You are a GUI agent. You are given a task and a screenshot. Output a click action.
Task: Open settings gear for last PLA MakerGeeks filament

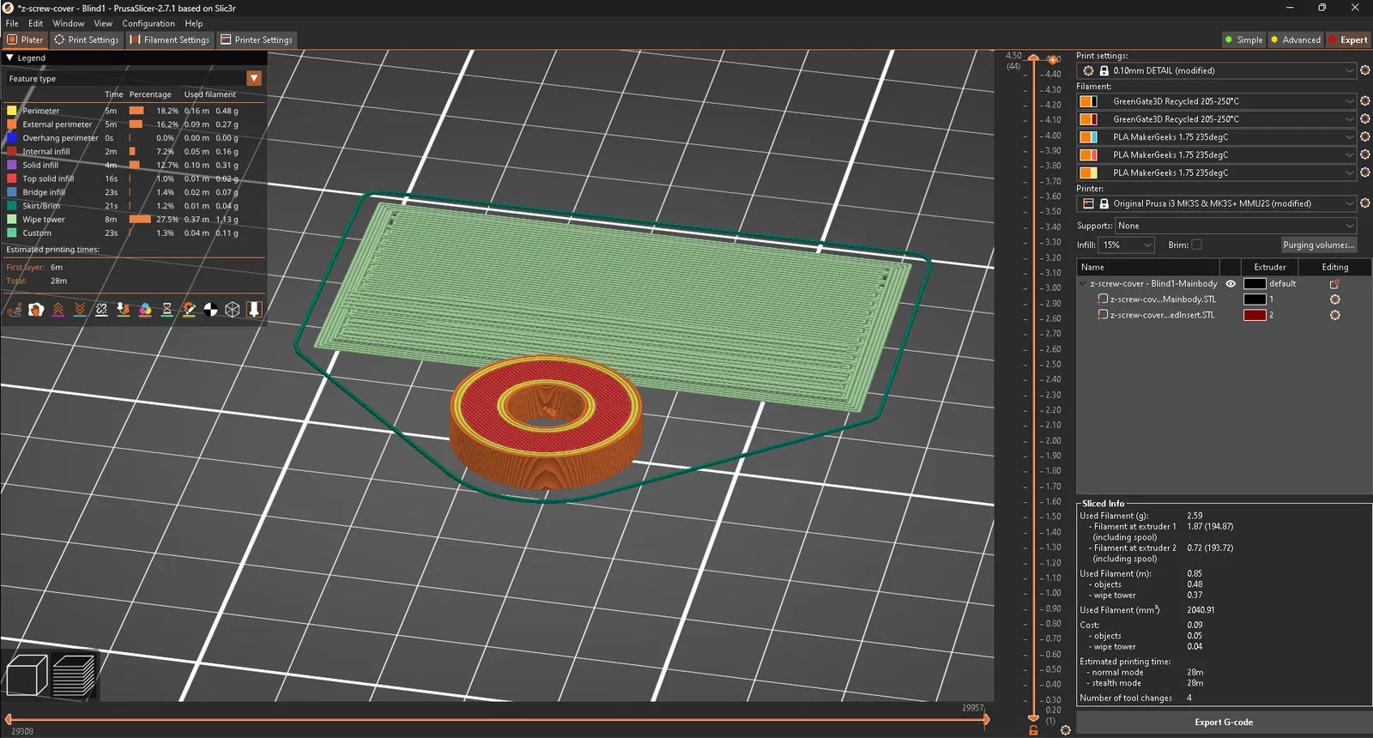1365,172
